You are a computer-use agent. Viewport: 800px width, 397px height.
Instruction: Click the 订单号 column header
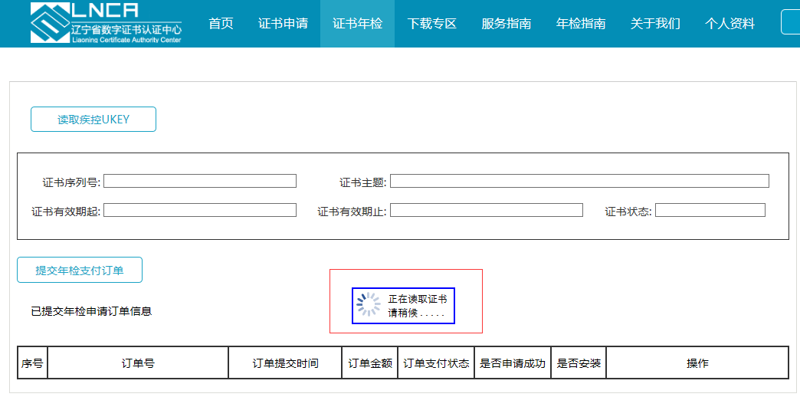(x=138, y=363)
